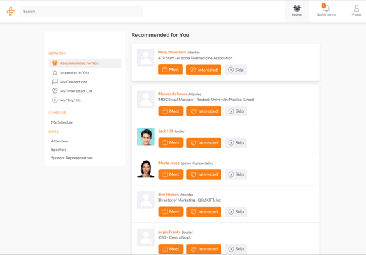This screenshot has height=255, width=366.
Task: Focus the Search input field
Action: 81,12
